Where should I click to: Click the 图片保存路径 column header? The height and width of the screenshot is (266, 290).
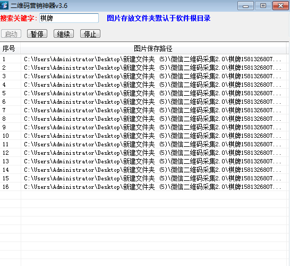click(153, 48)
